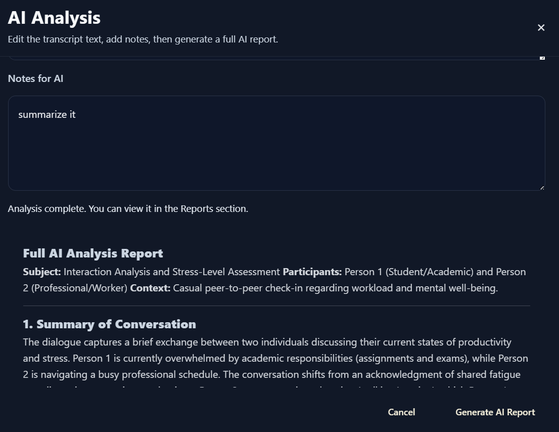Click the bold Subject: label

[x=42, y=272]
